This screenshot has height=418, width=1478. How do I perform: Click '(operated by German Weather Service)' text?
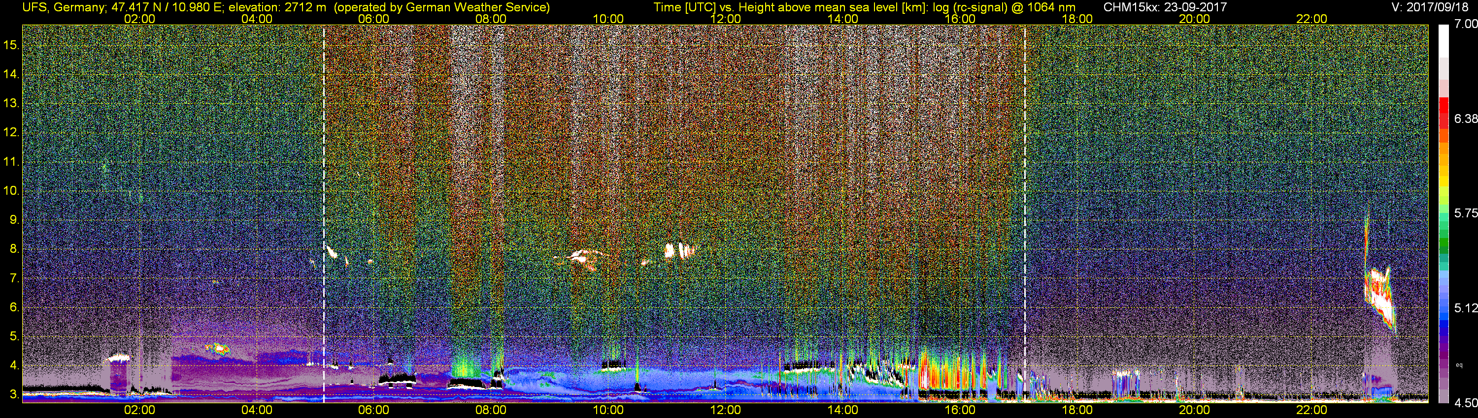[x=442, y=7]
